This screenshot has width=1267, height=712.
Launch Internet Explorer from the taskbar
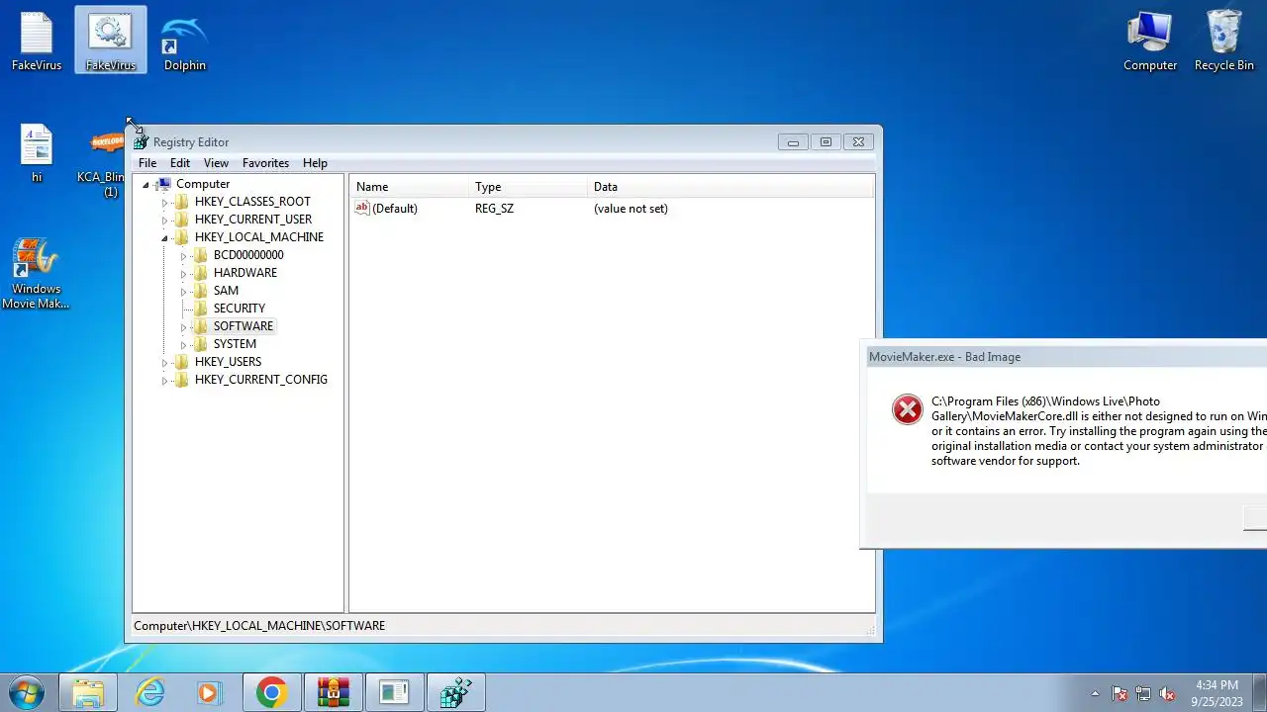coord(149,692)
